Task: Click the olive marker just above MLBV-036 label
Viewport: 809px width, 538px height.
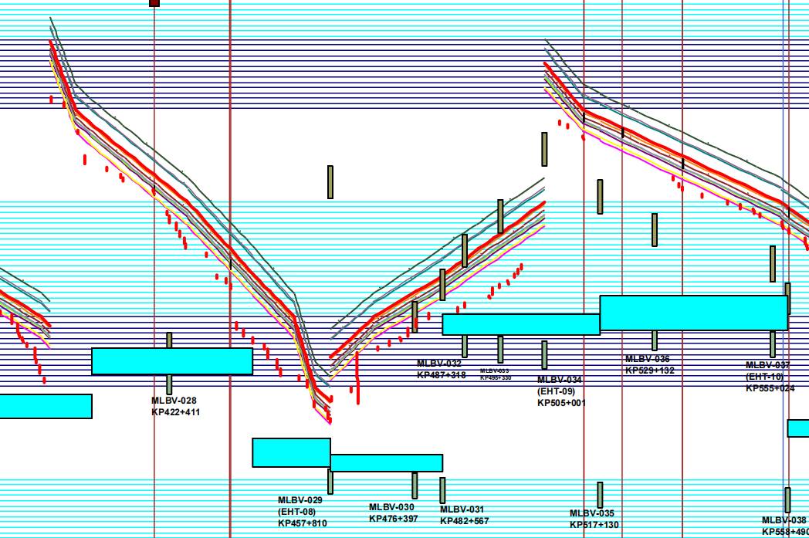Action: (x=655, y=340)
